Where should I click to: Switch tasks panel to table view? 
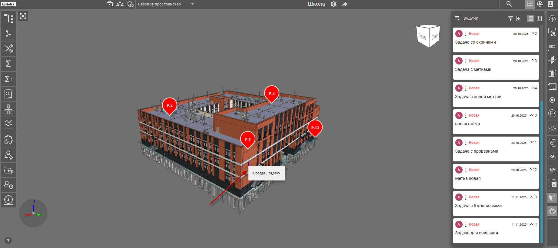click(539, 18)
